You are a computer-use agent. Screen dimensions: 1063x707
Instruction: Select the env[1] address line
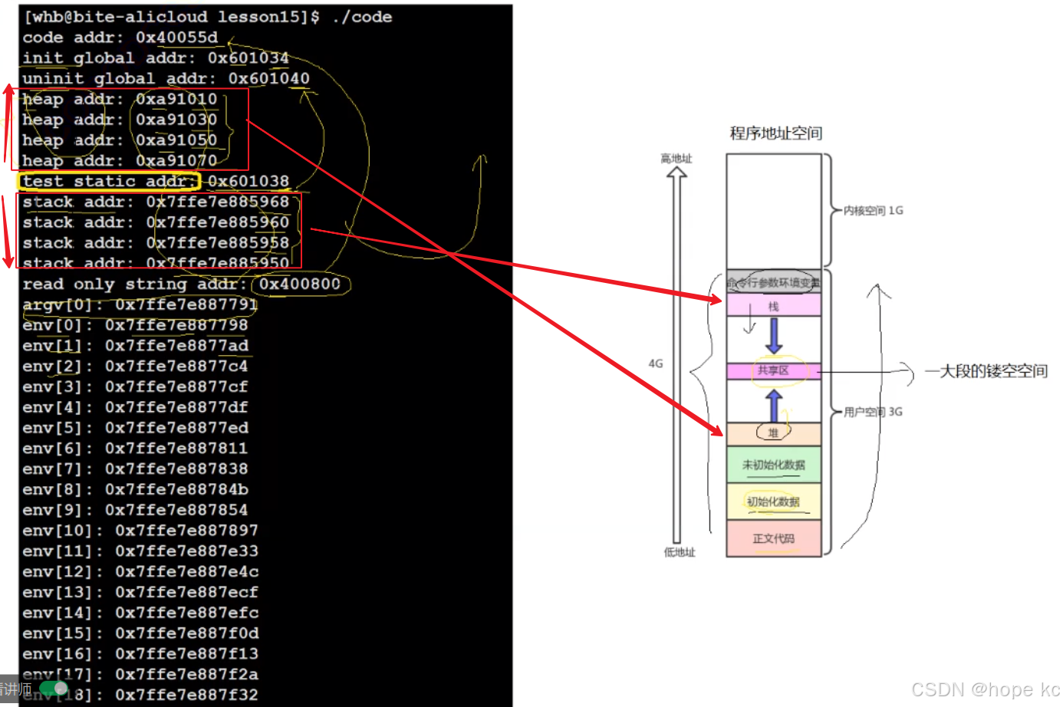coord(136,346)
